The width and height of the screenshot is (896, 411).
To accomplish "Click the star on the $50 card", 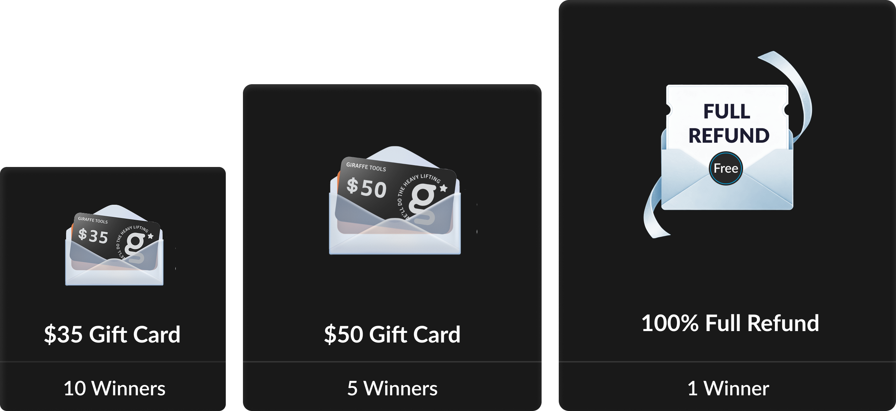I will tap(443, 188).
